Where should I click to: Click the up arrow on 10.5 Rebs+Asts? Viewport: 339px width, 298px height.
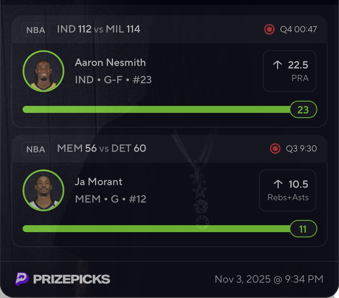coord(278,184)
